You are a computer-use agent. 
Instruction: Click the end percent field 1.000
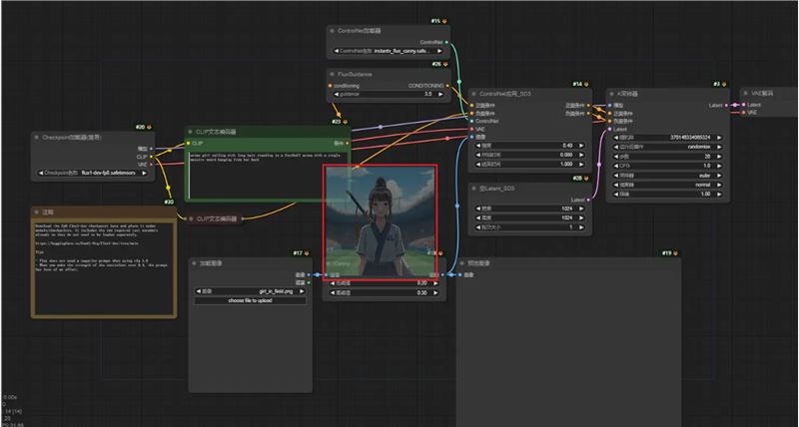click(x=530, y=165)
